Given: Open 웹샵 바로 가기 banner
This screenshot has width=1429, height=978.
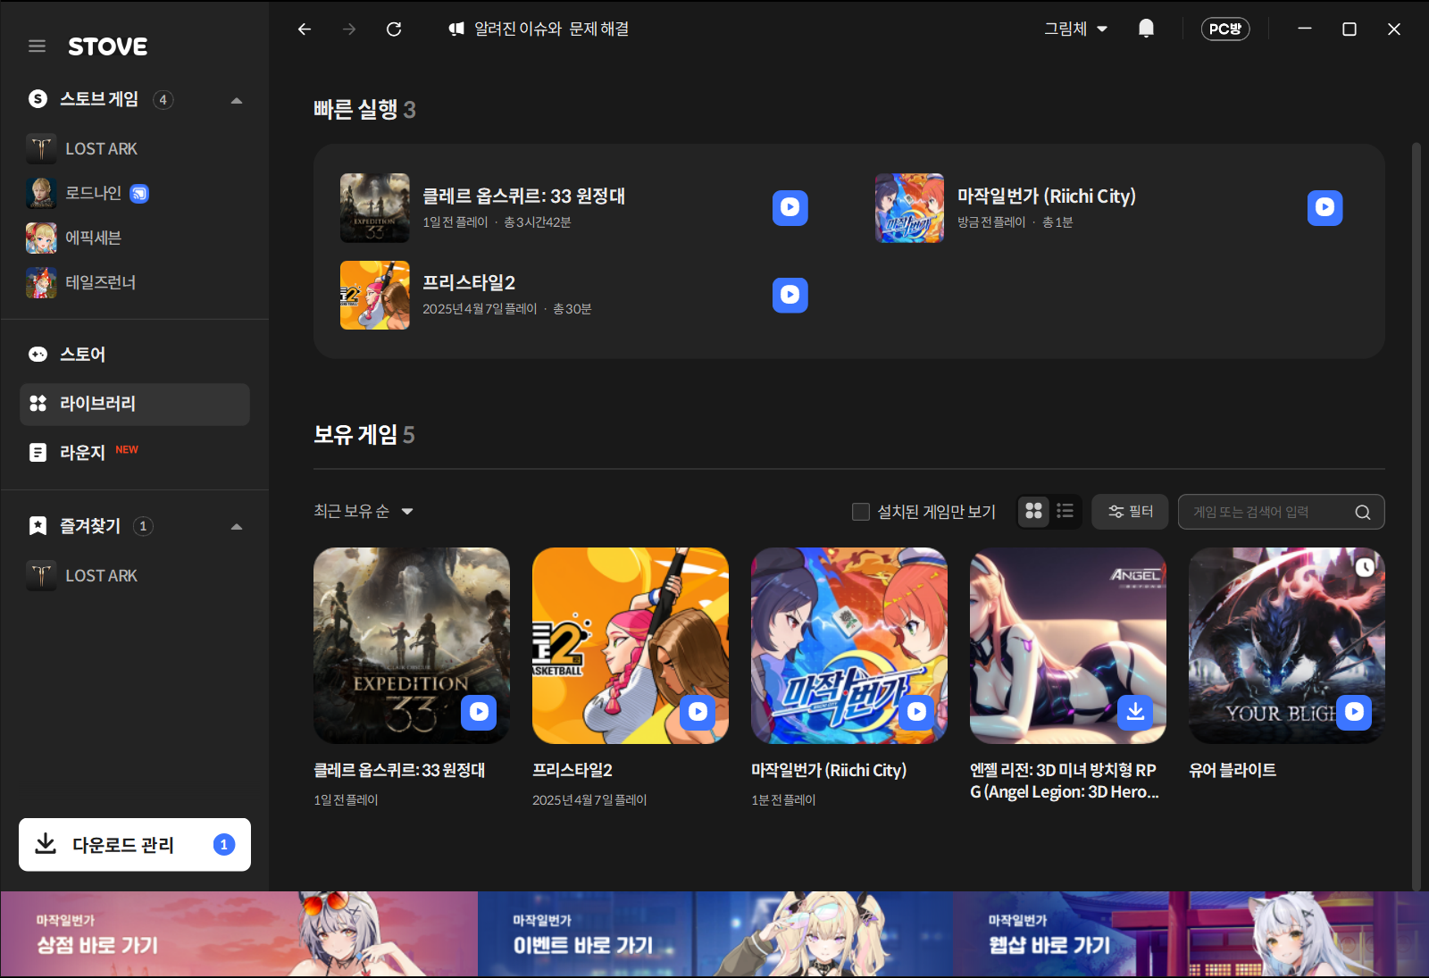Looking at the screenshot, I should click(x=1191, y=933).
